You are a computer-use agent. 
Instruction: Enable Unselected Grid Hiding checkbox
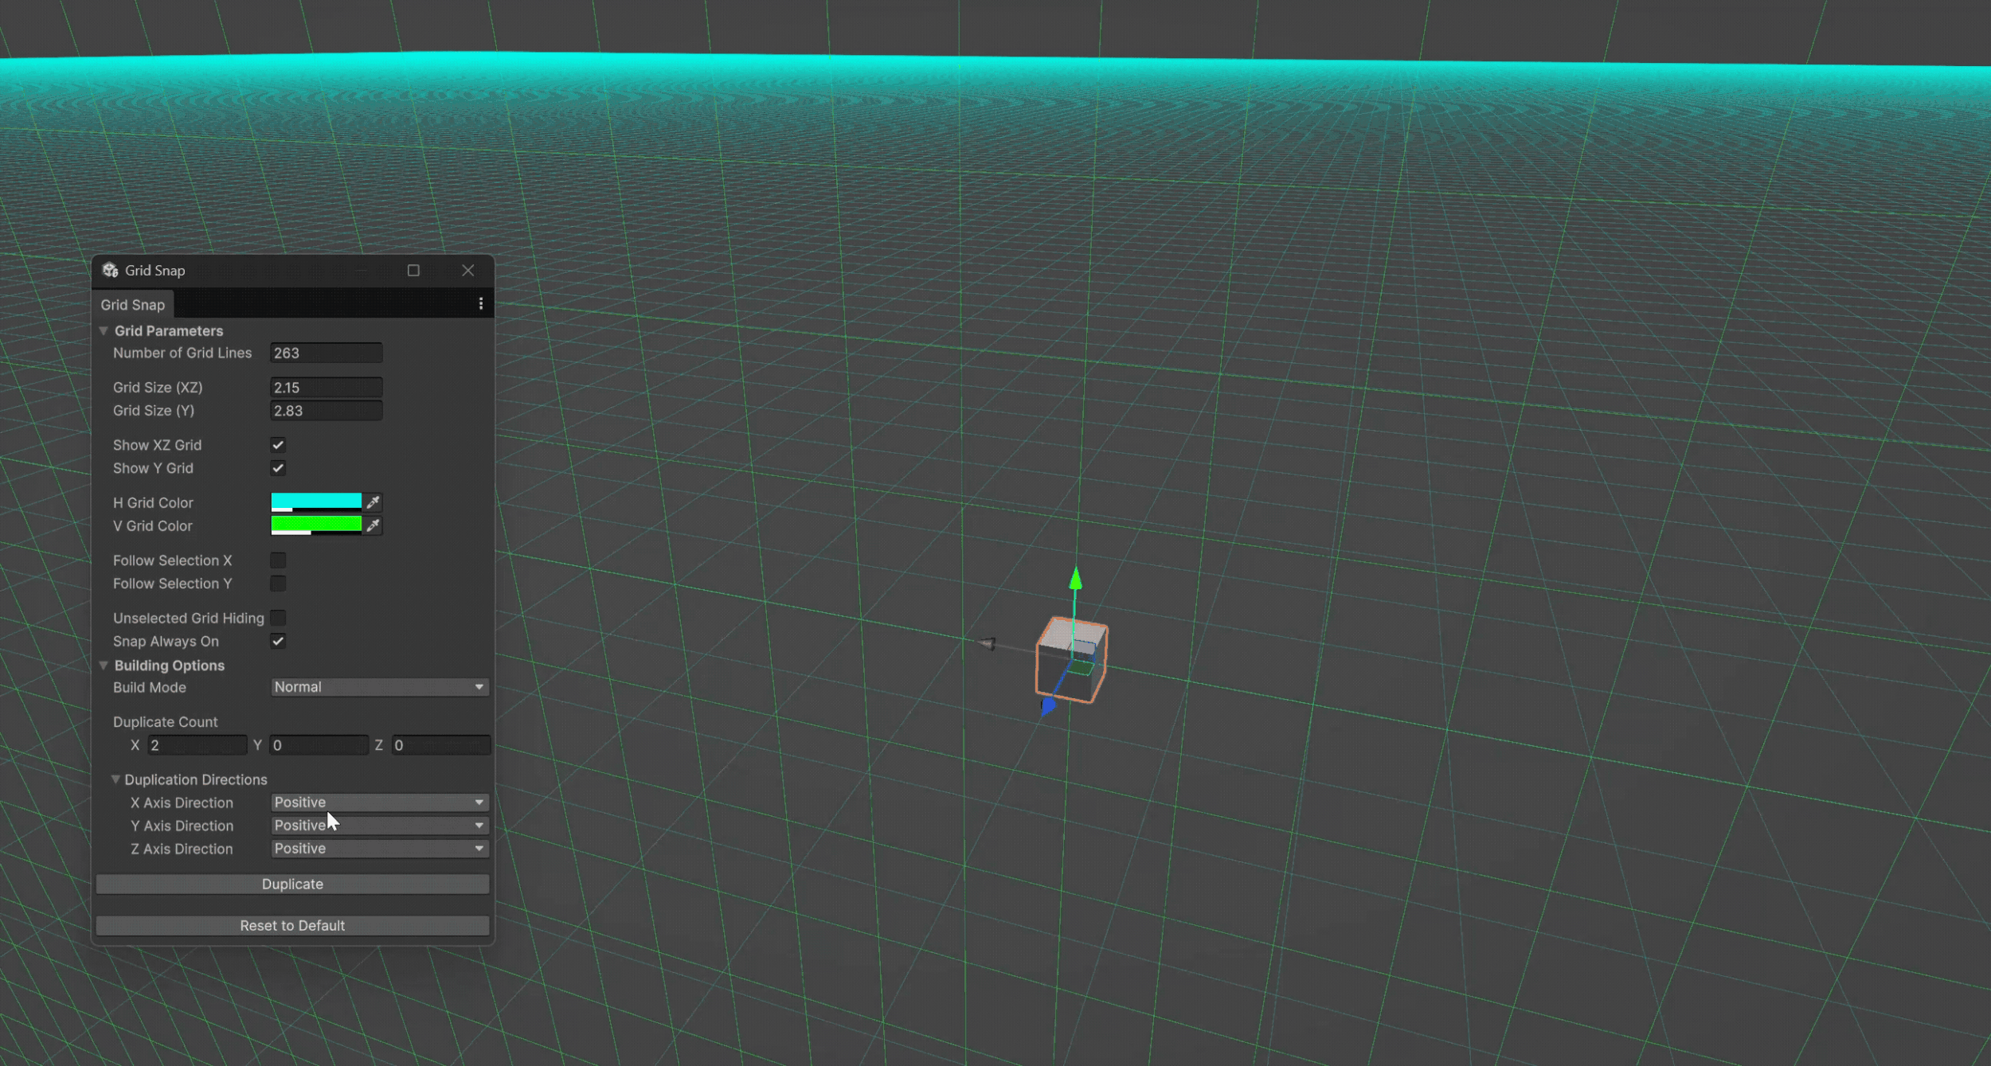[278, 619]
